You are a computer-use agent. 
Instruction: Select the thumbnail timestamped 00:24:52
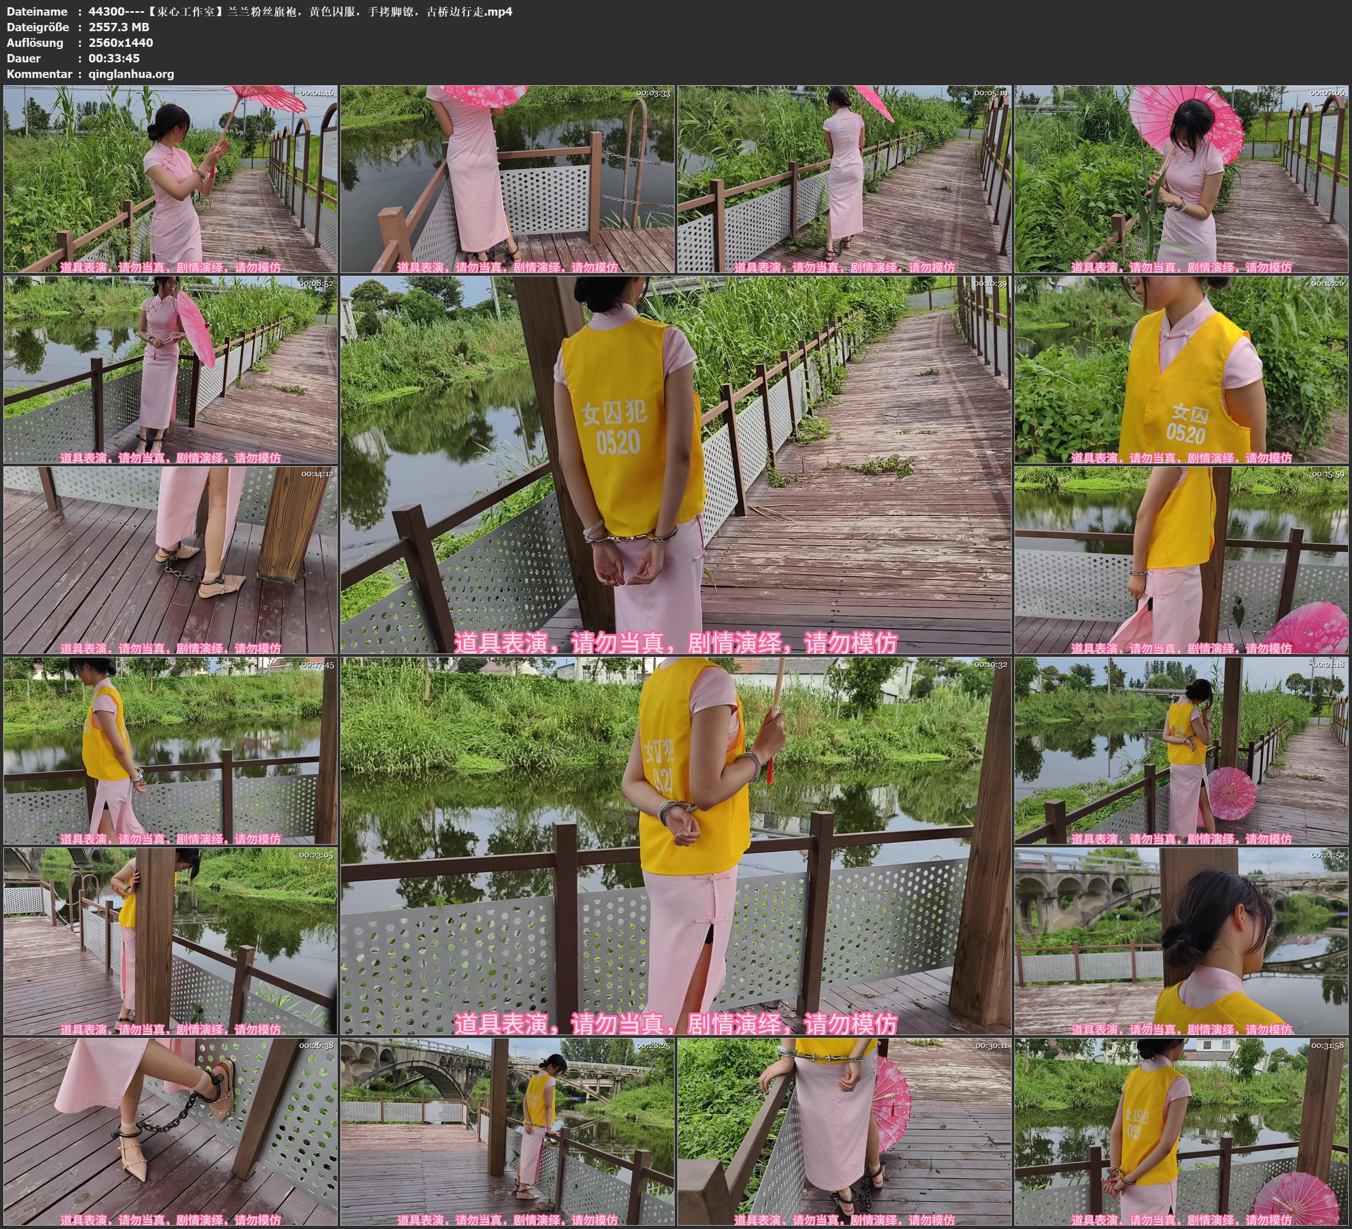click(1182, 941)
